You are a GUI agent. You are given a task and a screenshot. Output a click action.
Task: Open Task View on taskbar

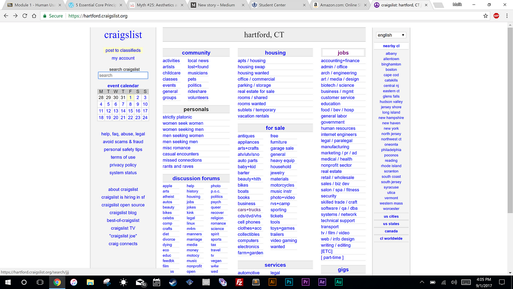[x=40, y=282]
